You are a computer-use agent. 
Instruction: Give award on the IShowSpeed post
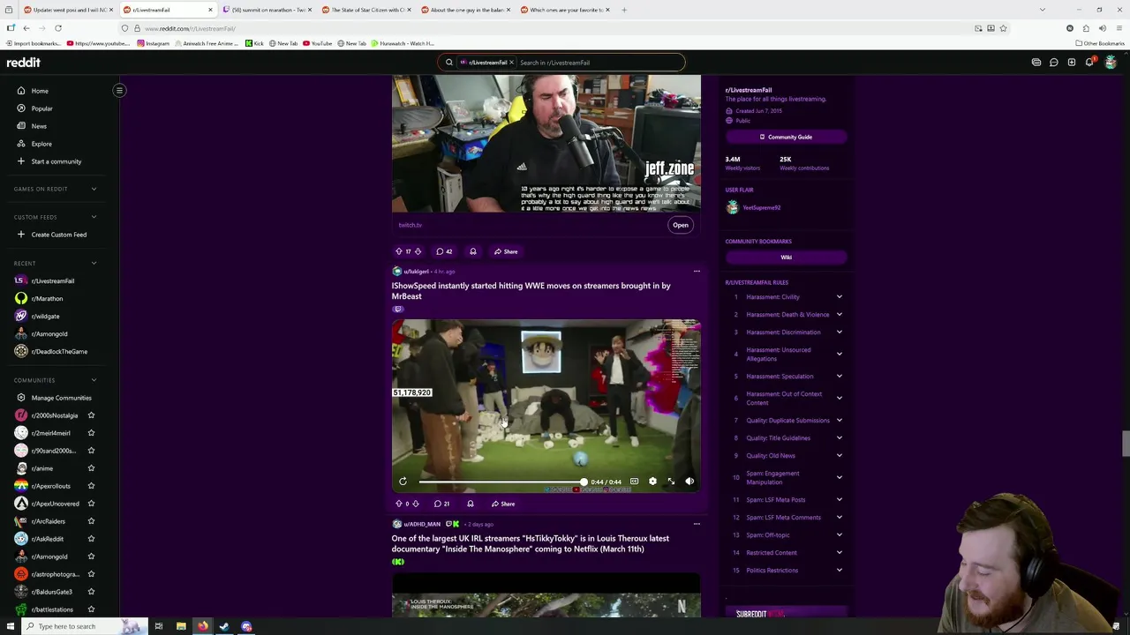(x=470, y=504)
